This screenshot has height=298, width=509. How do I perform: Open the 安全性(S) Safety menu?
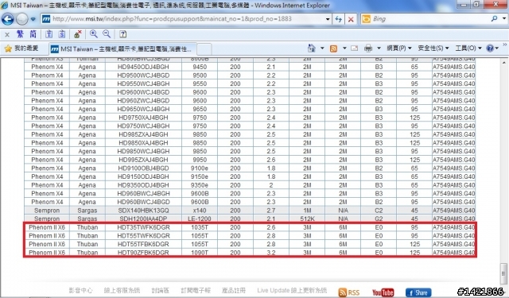[x=433, y=48]
